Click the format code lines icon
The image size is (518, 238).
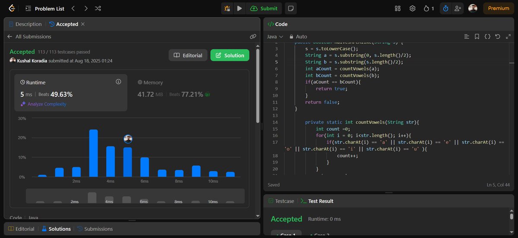pyautogui.click(x=467, y=37)
